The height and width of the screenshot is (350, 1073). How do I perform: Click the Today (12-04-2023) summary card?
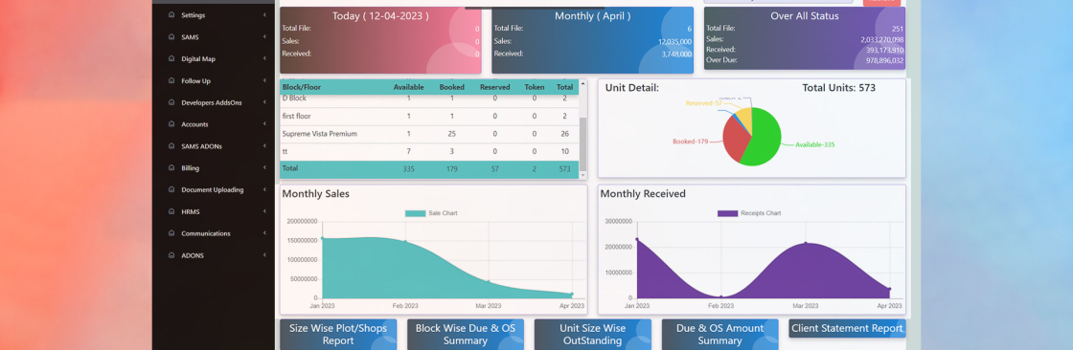click(x=380, y=40)
